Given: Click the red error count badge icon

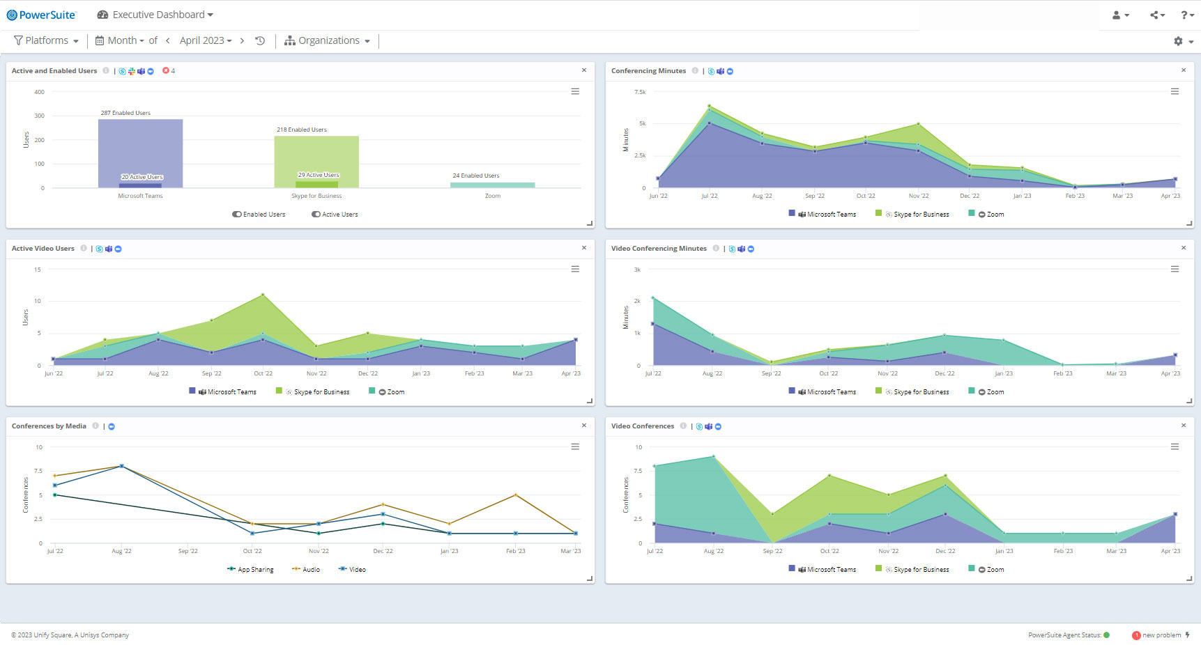Looking at the screenshot, I should pos(166,70).
